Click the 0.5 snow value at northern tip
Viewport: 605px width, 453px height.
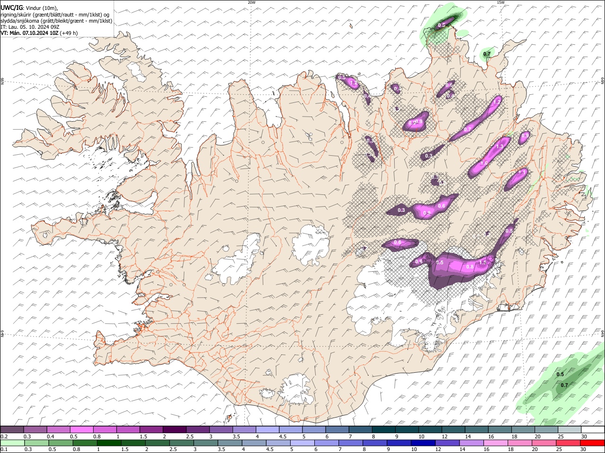point(442,25)
